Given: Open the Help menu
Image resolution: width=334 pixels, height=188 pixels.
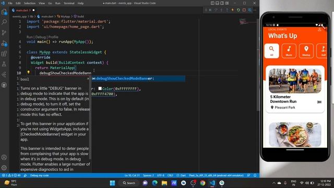Looking at the screenshot, I should pyautogui.click(x=80, y=3).
